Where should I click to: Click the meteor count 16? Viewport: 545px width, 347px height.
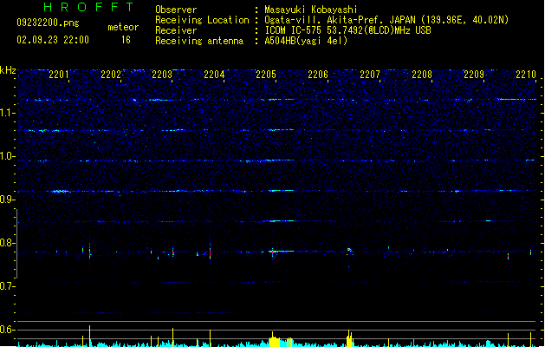pos(126,40)
